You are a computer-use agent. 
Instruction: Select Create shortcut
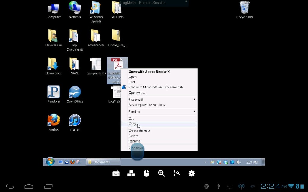(159, 131)
